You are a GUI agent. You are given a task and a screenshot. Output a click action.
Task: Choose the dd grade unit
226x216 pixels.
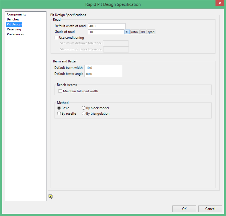(143, 32)
